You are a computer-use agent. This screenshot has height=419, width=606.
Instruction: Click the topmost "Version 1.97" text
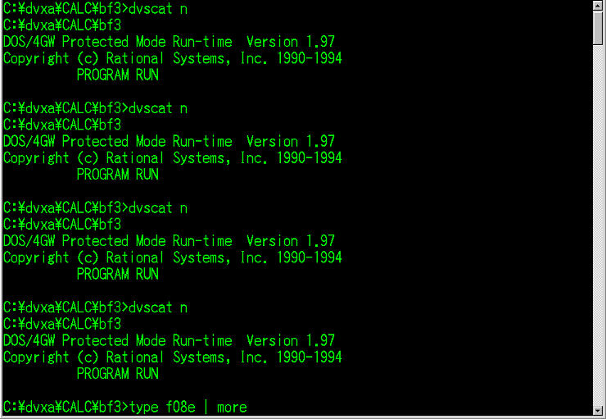click(x=291, y=42)
